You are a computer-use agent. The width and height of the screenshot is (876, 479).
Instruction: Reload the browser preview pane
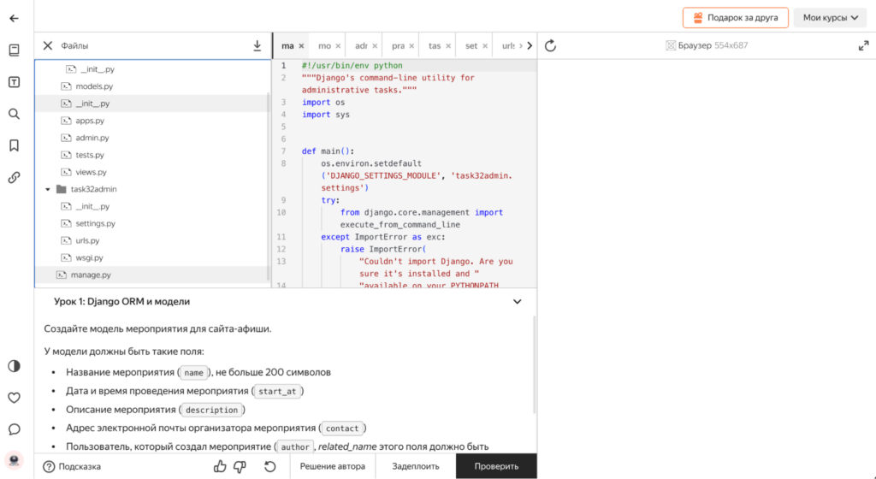pos(550,45)
